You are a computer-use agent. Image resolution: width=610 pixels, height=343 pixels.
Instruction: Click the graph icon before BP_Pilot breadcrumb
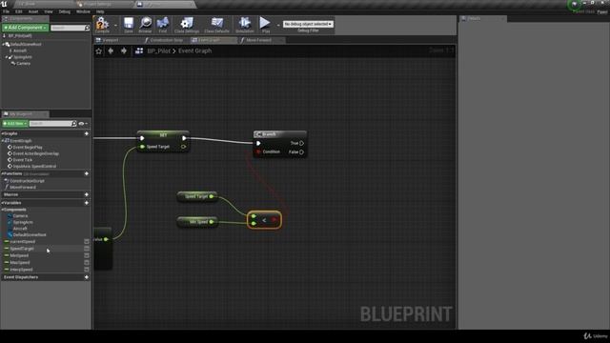[139, 50]
